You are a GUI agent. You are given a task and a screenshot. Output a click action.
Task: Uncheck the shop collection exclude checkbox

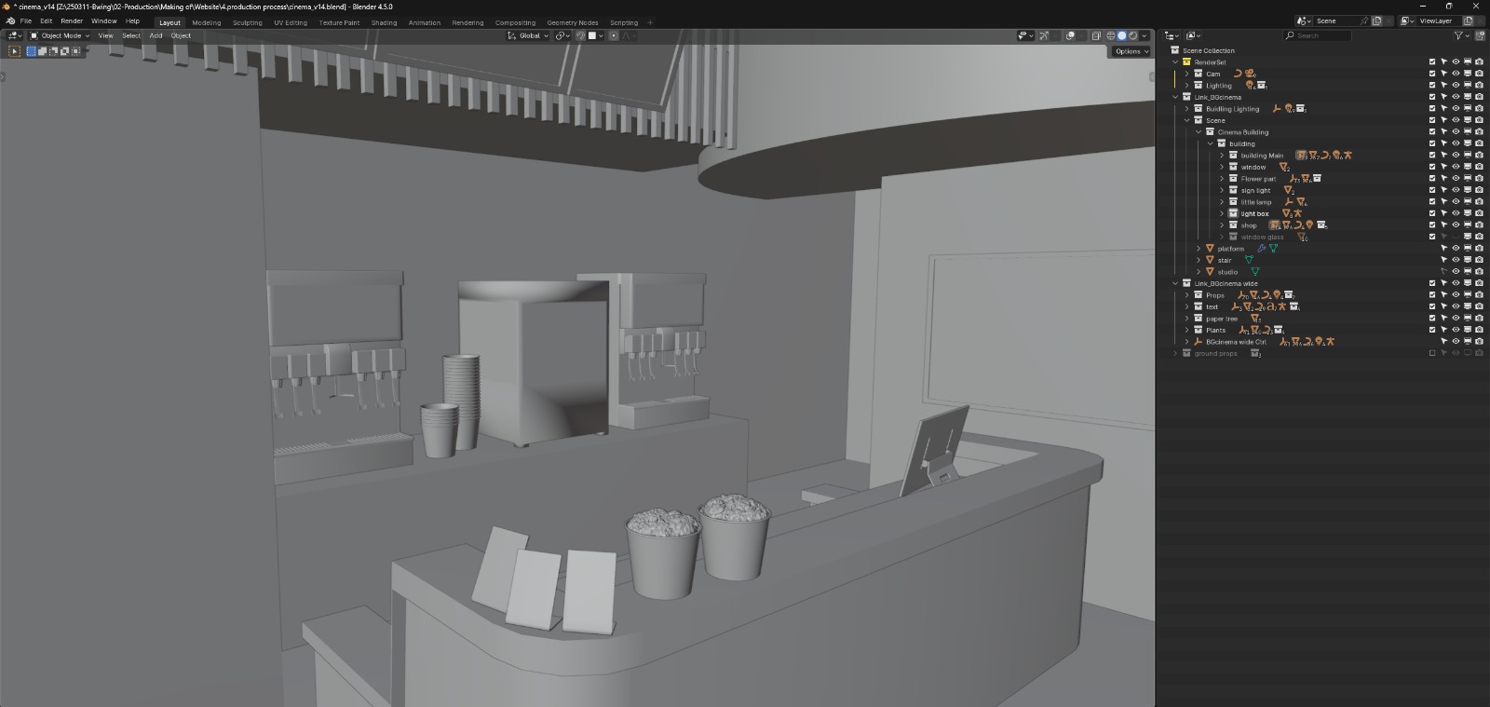point(1432,225)
